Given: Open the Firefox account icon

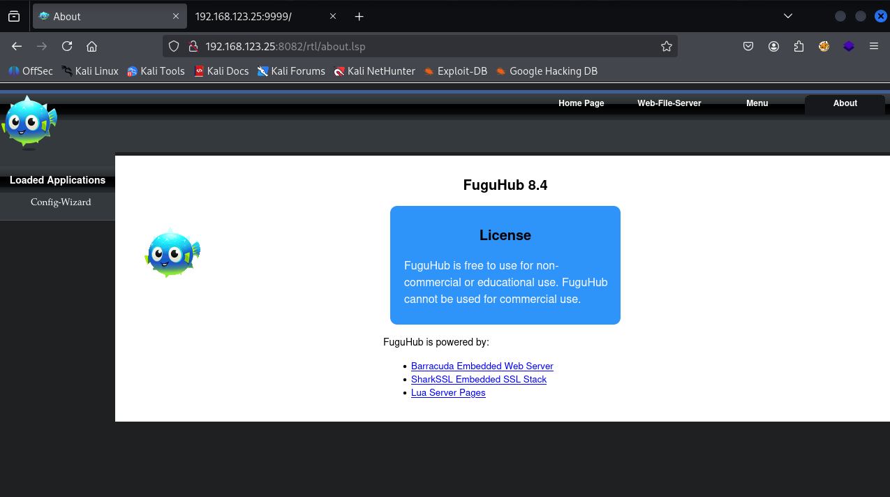Looking at the screenshot, I should tap(773, 46).
